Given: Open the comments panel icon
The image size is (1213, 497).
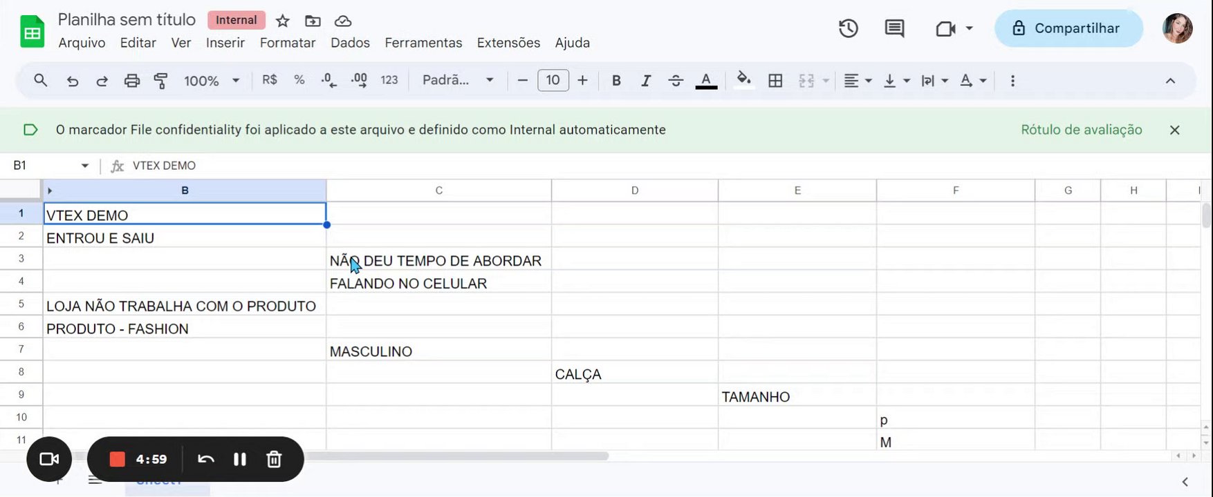Looking at the screenshot, I should tap(894, 28).
